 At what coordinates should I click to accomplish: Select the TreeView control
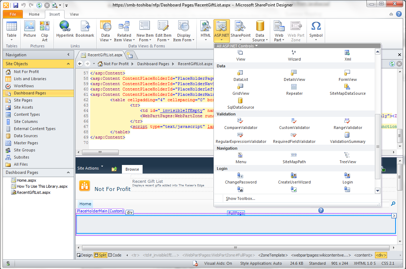click(348, 158)
